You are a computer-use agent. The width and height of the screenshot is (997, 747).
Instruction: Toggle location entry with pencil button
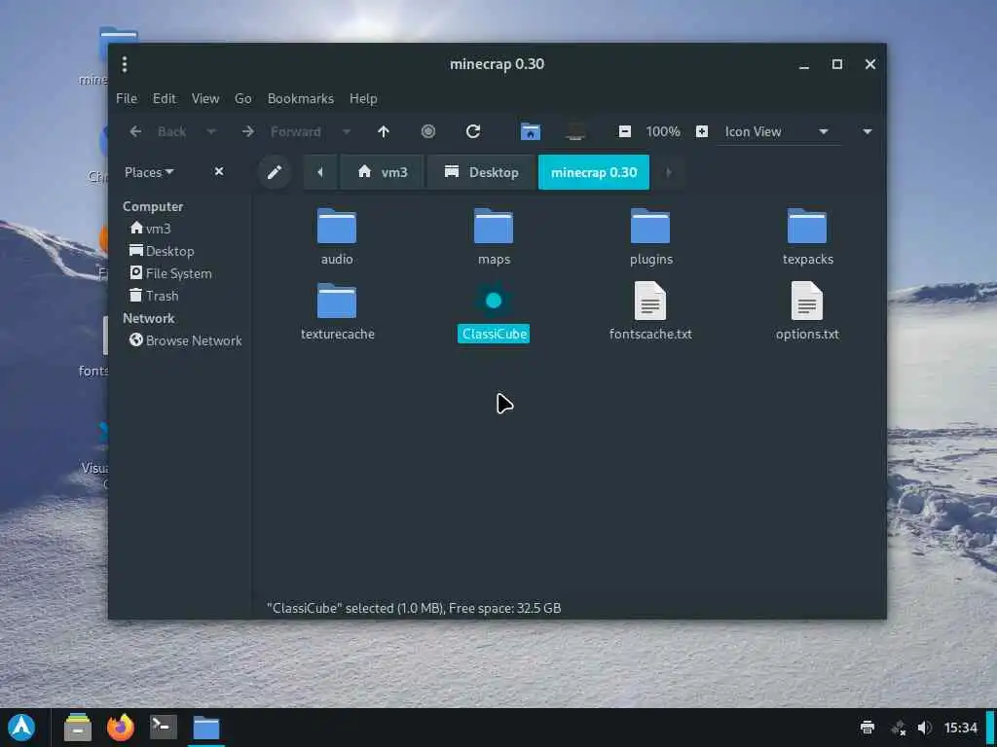pos(274,172)
